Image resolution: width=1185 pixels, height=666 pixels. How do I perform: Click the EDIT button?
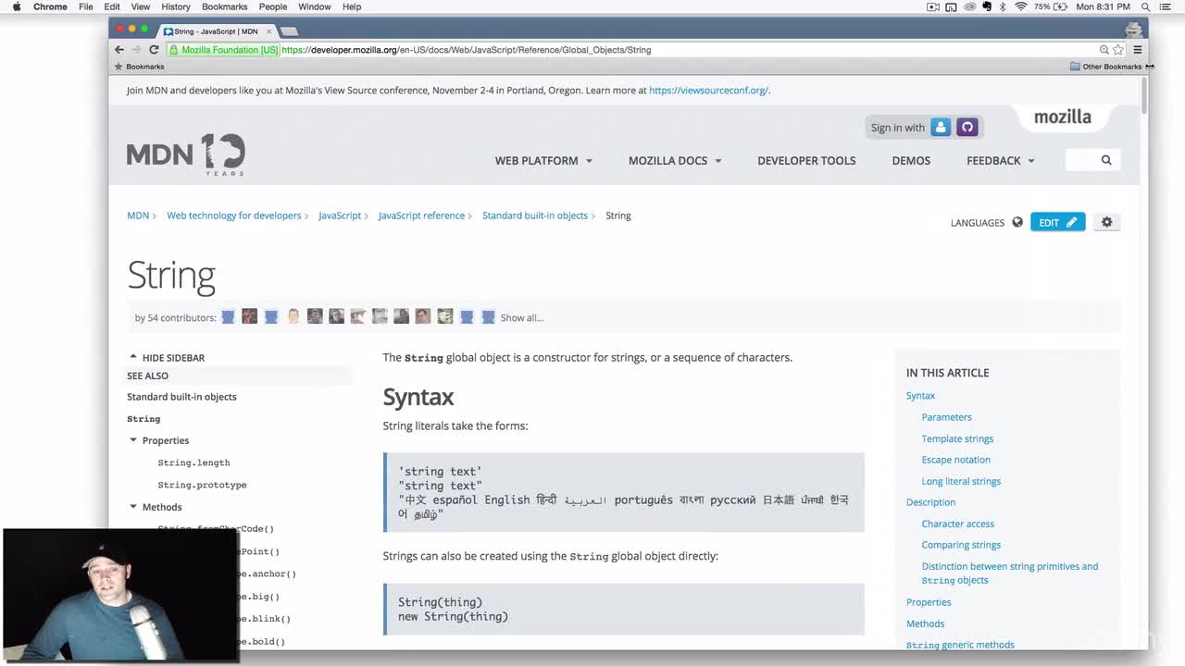pos(1057,222)
